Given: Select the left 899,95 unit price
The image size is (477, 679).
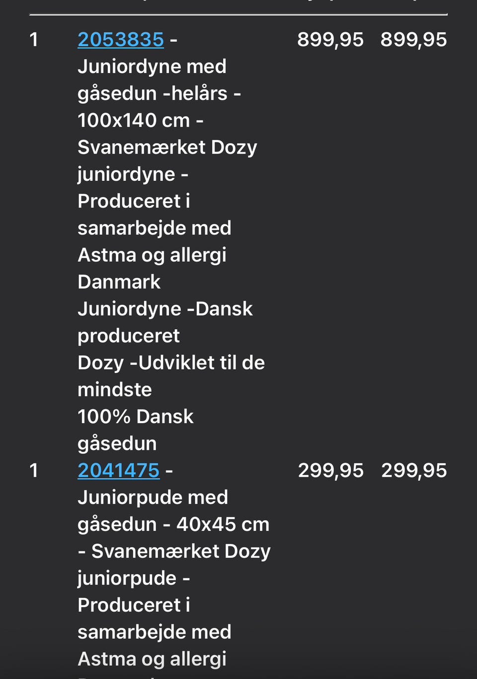Looking at the screenshot, I should (x=330, y=40).
